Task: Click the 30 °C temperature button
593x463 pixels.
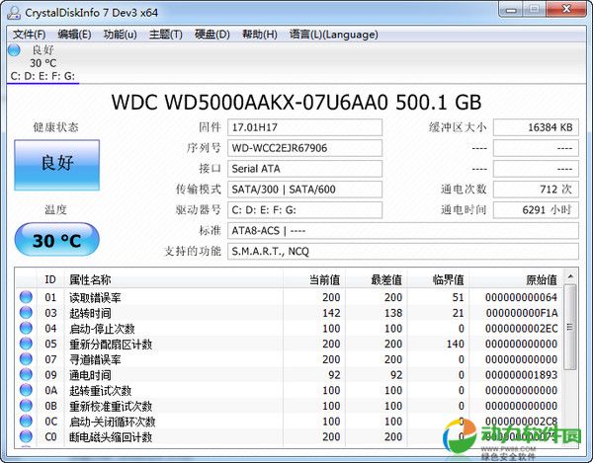Action: (x=56, y=240)
